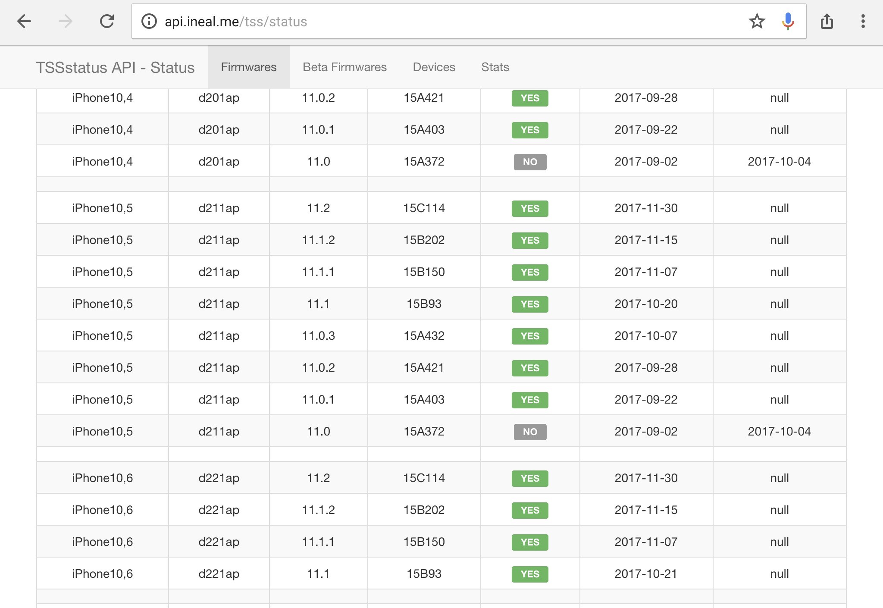Select date 2017-10-20 in the iPhone10,5 row

click(646, 304)
